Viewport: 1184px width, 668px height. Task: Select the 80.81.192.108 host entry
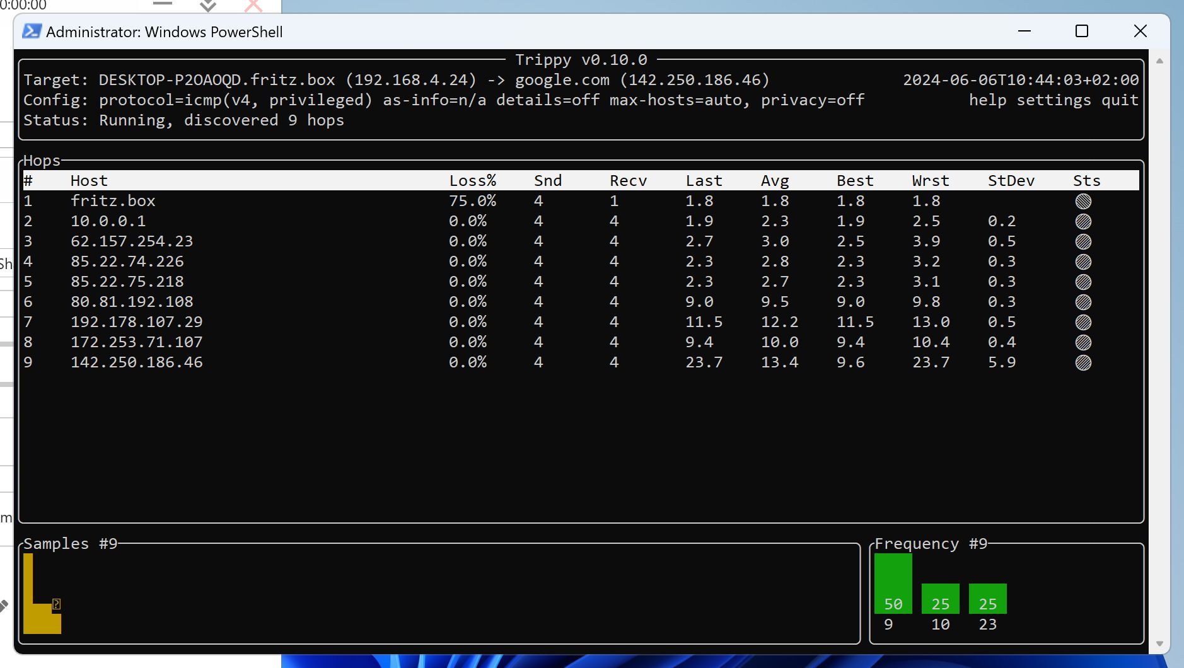click(132, 302)
